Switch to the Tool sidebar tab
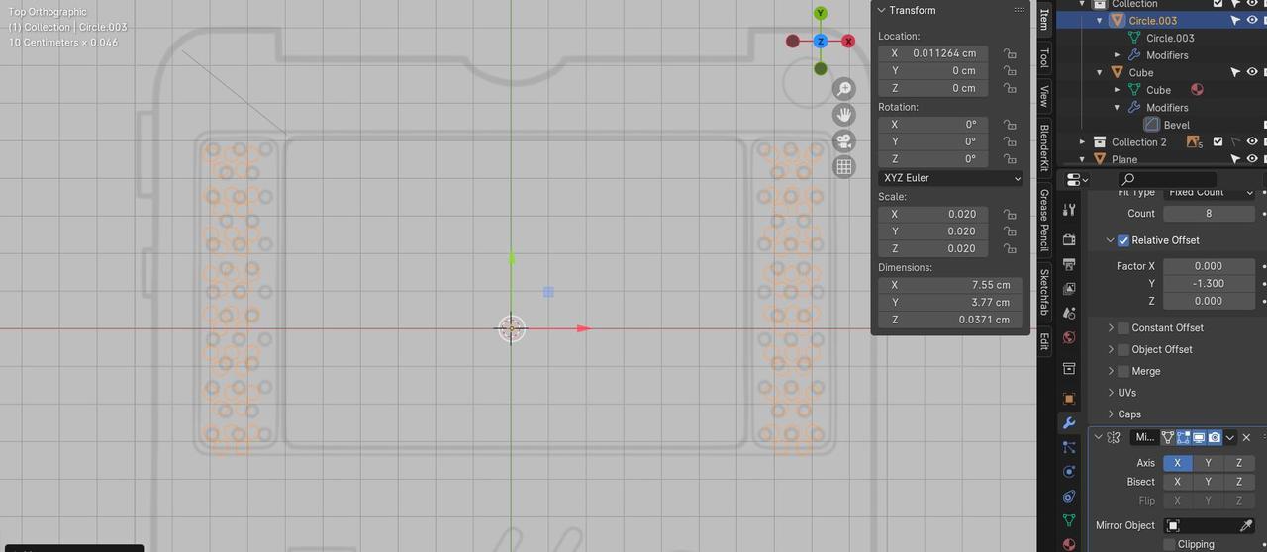Image resolution: width=1267 pixels, height=552 pixels. point(1043,58)
